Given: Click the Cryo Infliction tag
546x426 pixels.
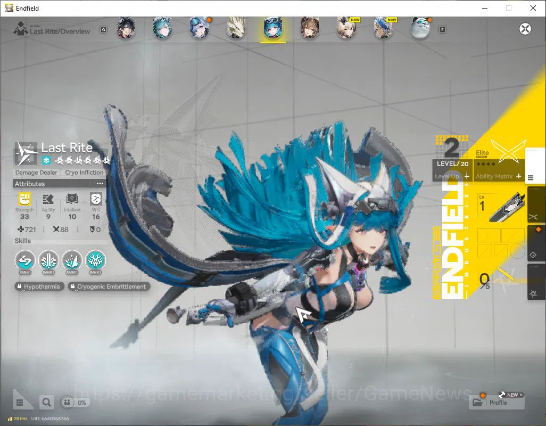Looking at the screenshot, I should (84, 173).
